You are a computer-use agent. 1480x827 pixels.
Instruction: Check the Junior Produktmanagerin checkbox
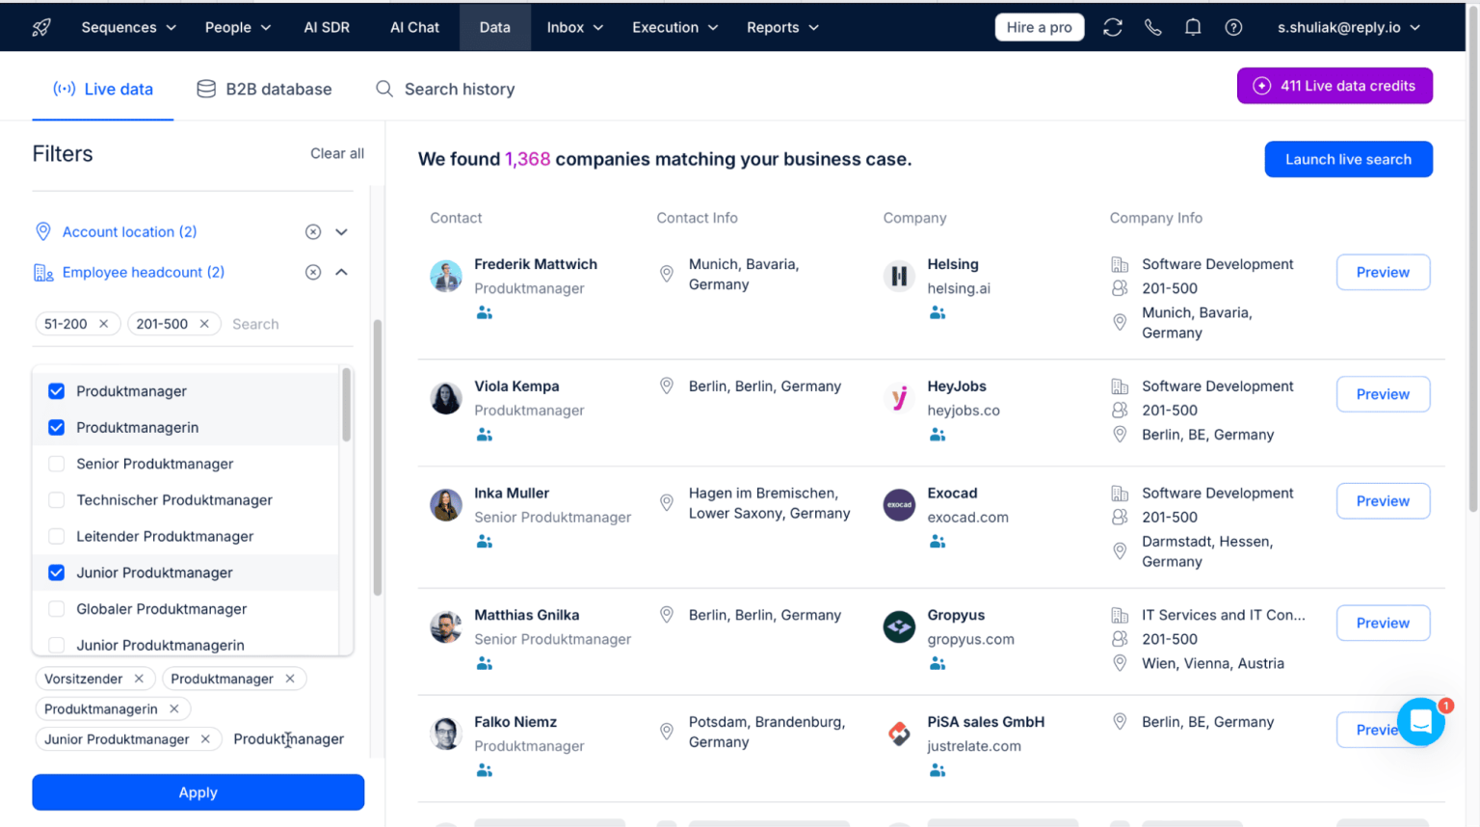[x=57, y=645]
